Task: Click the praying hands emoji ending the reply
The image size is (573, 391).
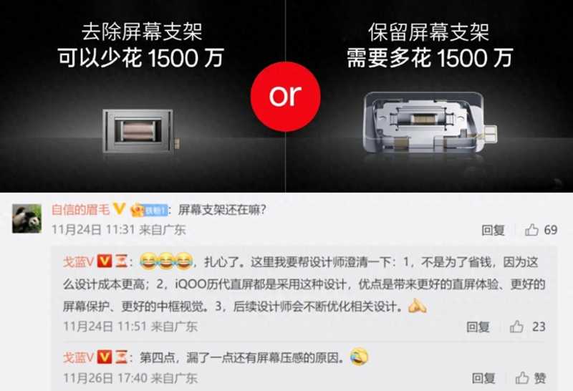Action: click(x=418, y=306)
